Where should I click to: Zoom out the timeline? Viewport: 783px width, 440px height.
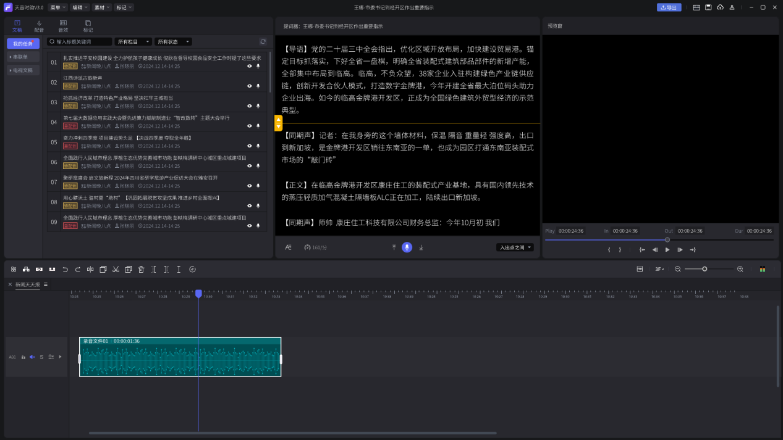tap(678, 269)
